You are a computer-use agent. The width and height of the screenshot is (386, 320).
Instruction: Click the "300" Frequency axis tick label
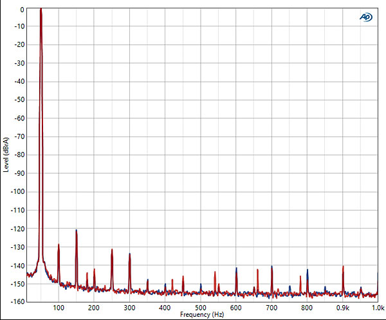point(129,308)
